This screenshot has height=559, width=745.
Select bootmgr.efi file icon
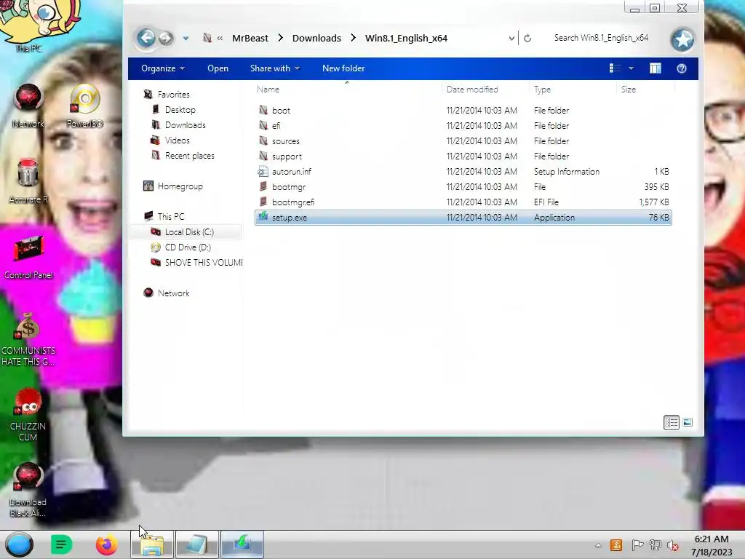coord(263,202)
